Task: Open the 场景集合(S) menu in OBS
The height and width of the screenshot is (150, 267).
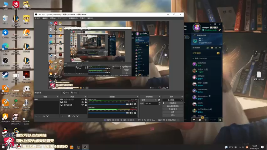Action: (x=73, y=18)
